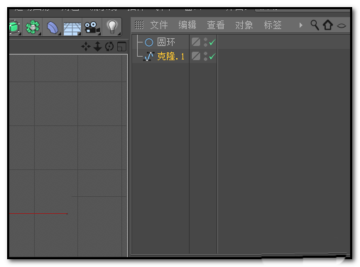Click the eye filter icon in Object Manager
This screenshot has width=360, height=267.
click(342, 25)
